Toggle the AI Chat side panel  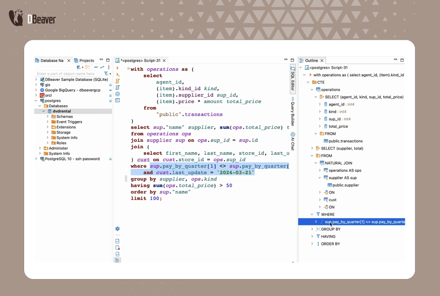[292, 142]
